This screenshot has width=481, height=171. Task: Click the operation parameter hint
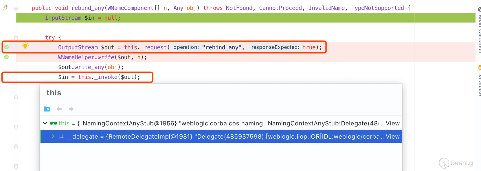pos(186,47)
